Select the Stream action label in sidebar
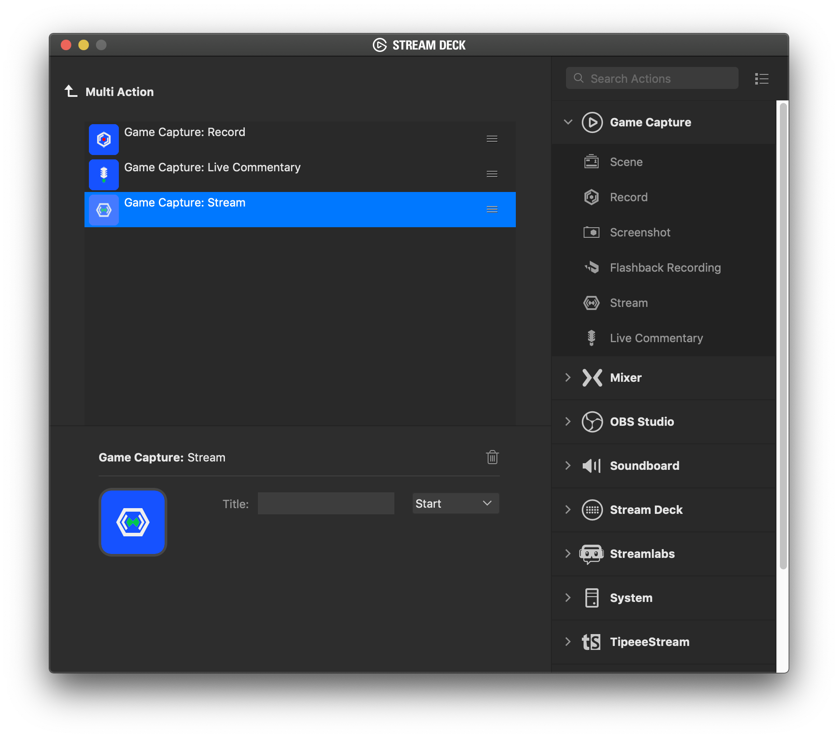Viewport: 838px width, 738px height. [628, 303]
